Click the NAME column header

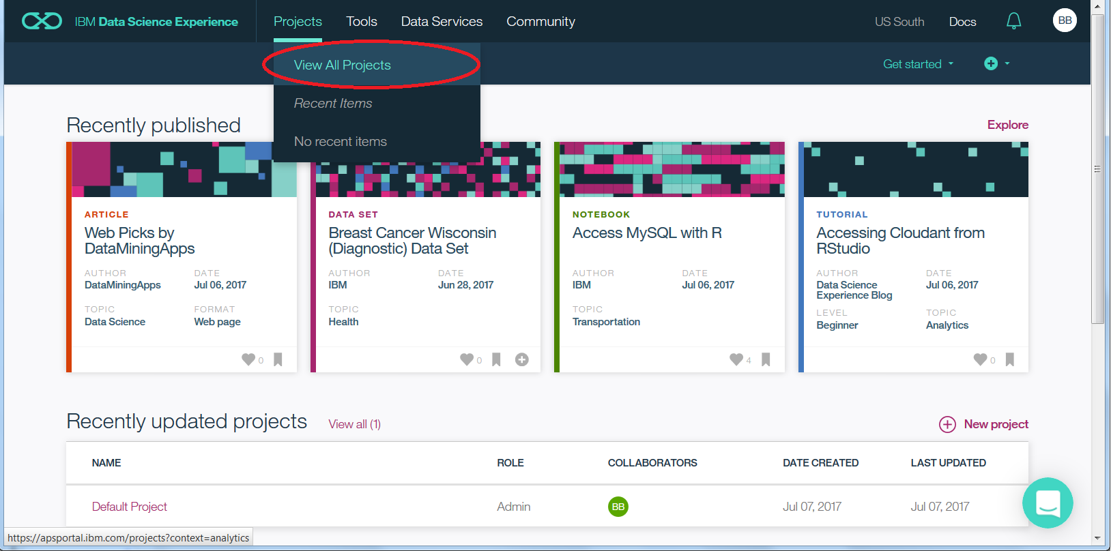coord(106,463)
